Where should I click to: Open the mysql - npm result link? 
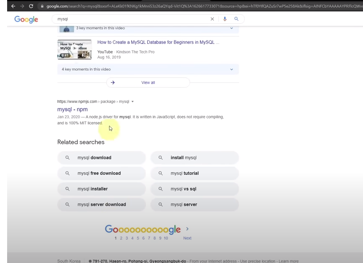pyautogui.click(x=72, y=109)
